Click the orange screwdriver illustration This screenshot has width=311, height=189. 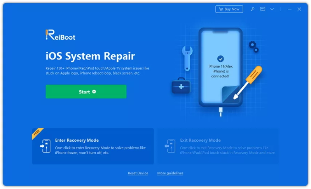(x=248, y=82)
